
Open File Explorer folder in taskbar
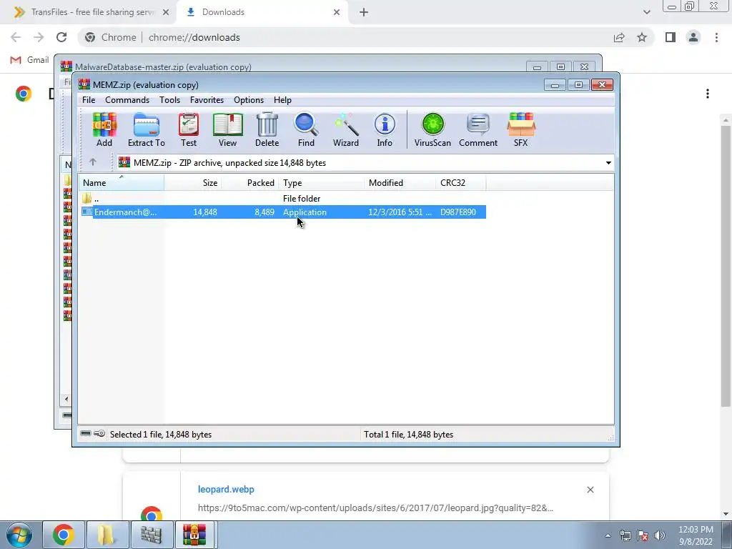(x=107, y=535)
